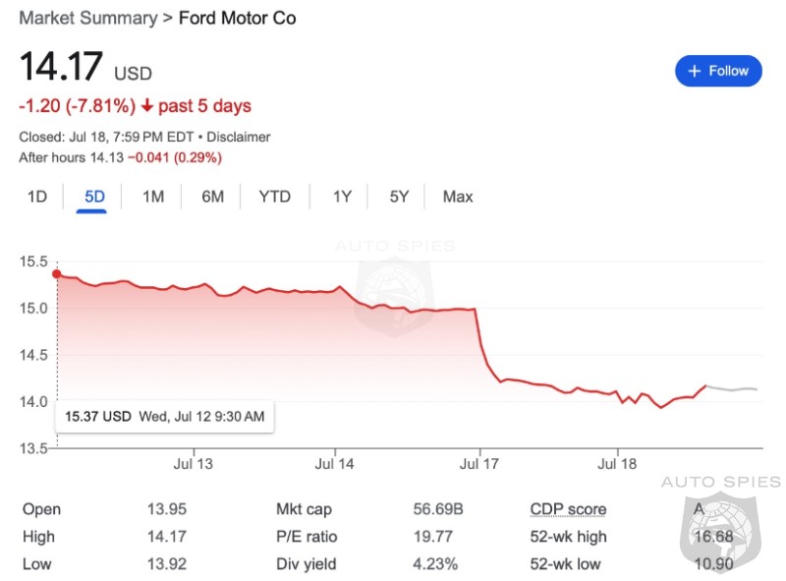Click the Jul 17 price drop on chart
The image size is (786, 581).
pos(481,342)
